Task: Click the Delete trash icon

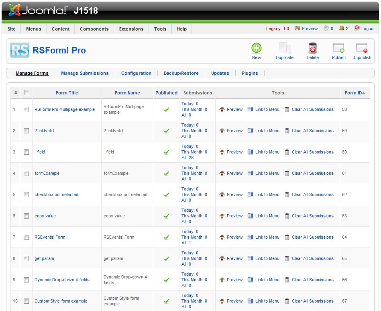Action: pos(312,48)
